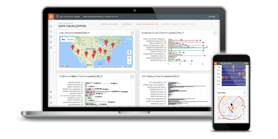Image resolution: width=278 pixels, height=139 pixels.
Task: Click the northern California map pin
Action: pos(73,47)
